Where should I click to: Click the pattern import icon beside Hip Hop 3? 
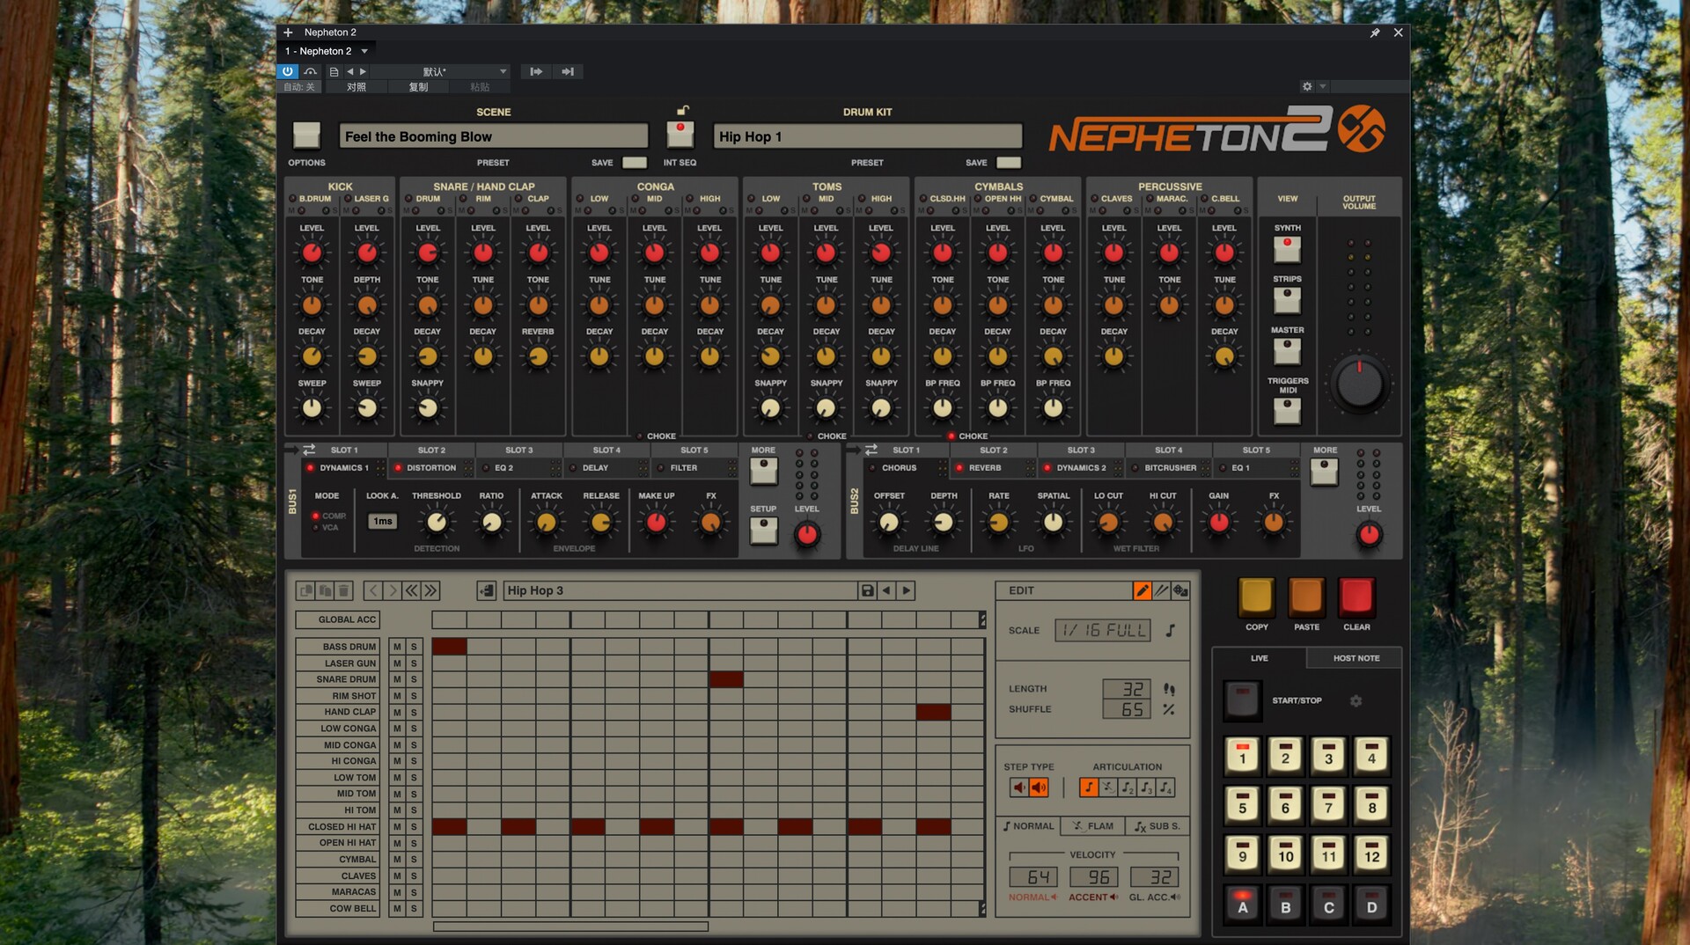[486, 590]
